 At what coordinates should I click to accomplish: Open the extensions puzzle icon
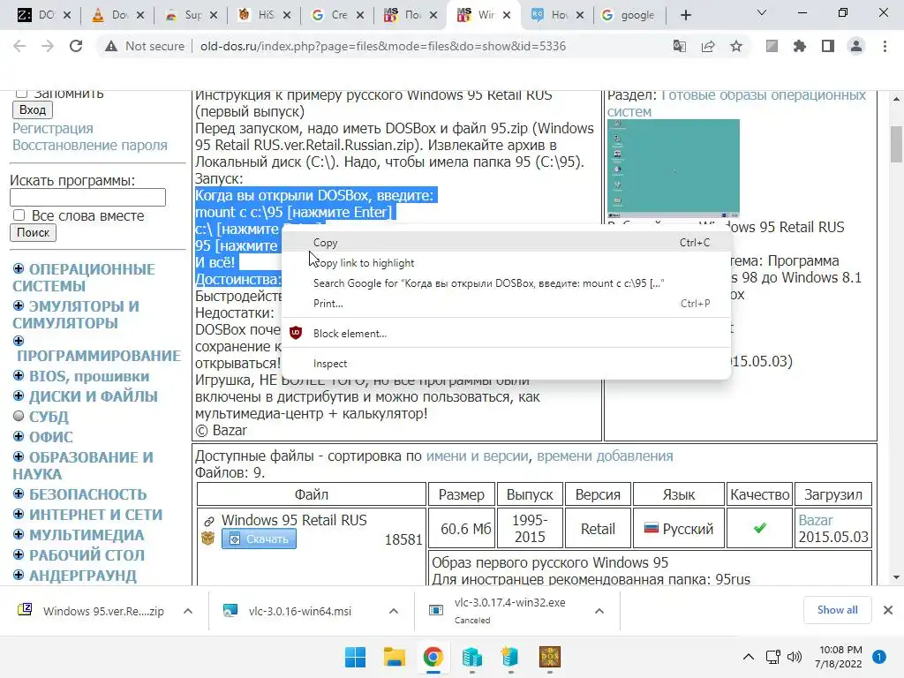pyautogui.click(x=800, y=46)
